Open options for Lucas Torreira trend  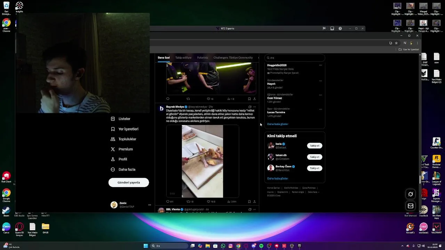(x=321, y=109)
